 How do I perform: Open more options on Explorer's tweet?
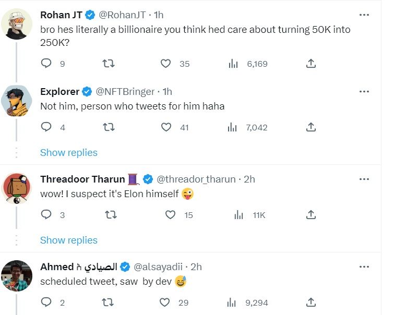click(x=364, y=91)
